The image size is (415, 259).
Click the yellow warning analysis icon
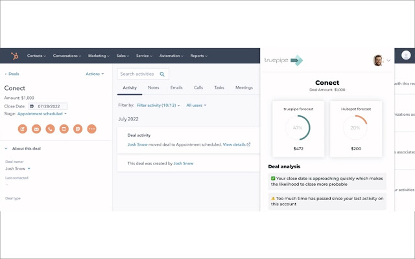point(273,198)
